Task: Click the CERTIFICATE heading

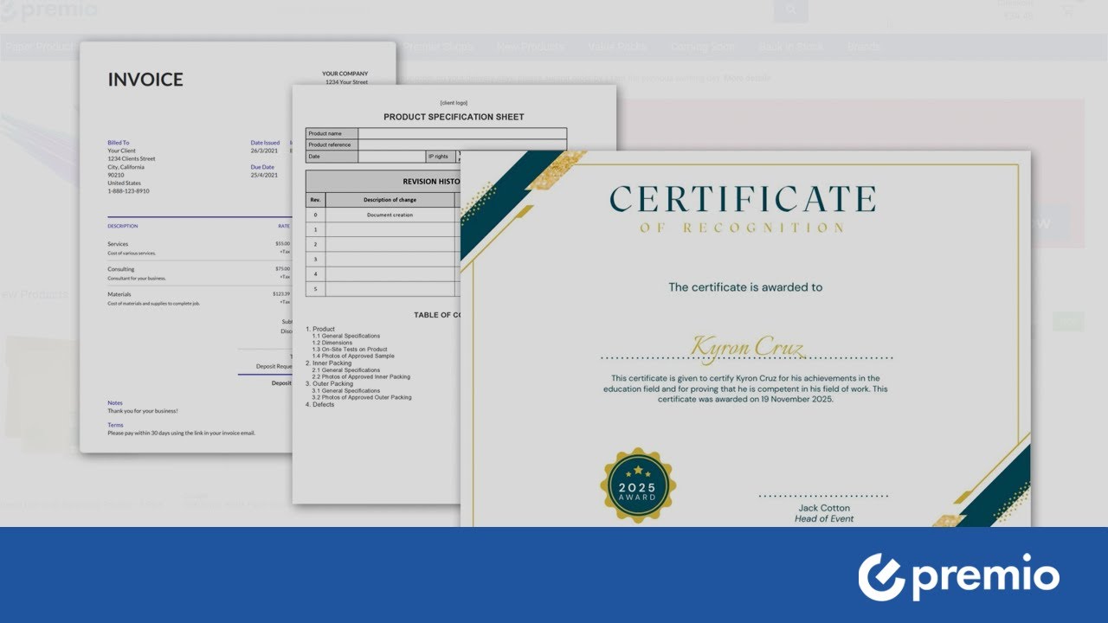Action: (x=743, y=199)
